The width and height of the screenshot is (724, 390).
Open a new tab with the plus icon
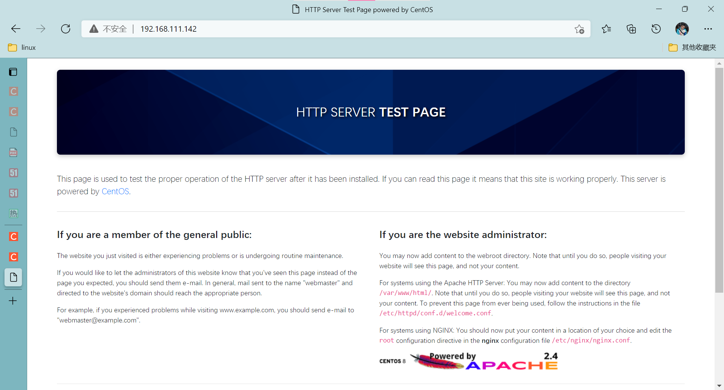[13, 301]
